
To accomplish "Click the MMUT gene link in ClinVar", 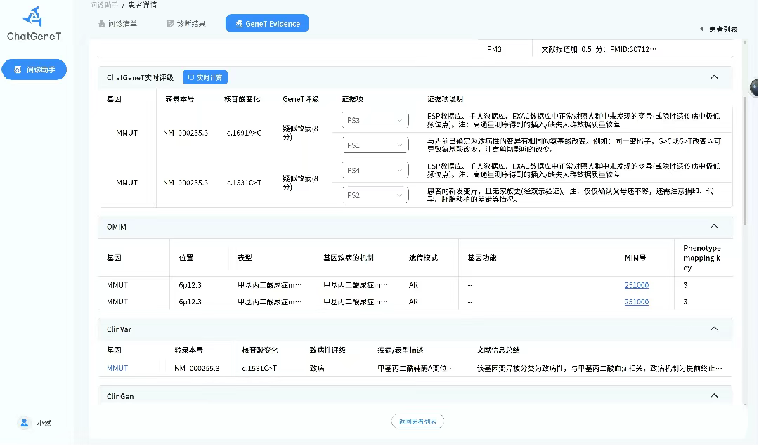I will tap(117, 368).
